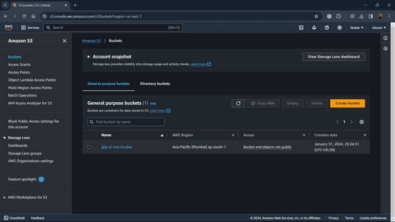The height and width of the screenshot is (222, 395).
Task: Sort by AWS Region column arrow
Action: 233,135
